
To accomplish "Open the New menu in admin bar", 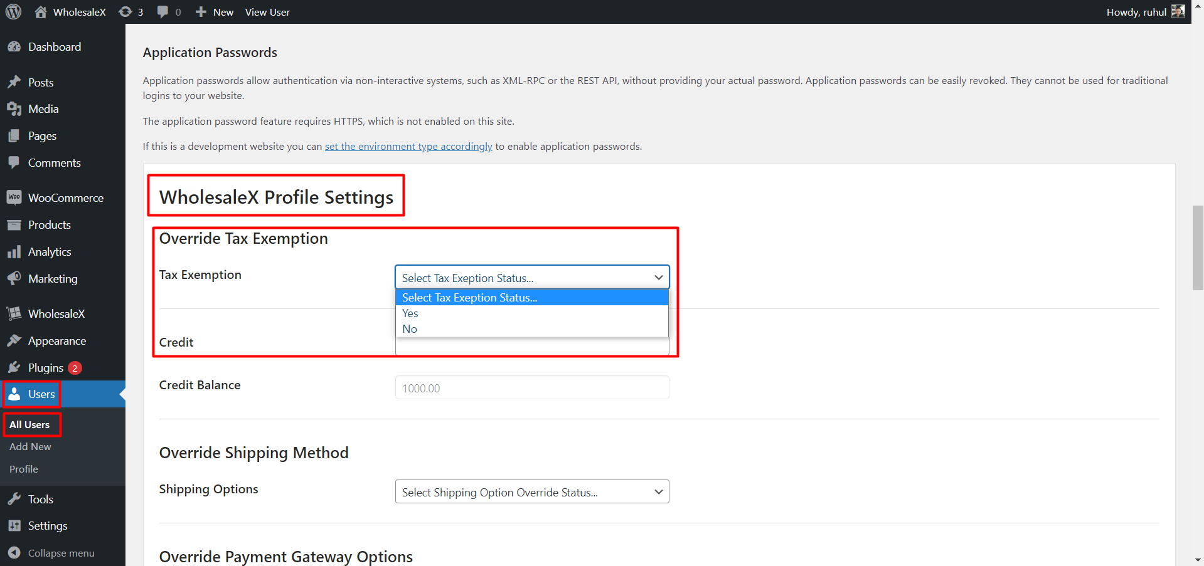I will [214, 11].
